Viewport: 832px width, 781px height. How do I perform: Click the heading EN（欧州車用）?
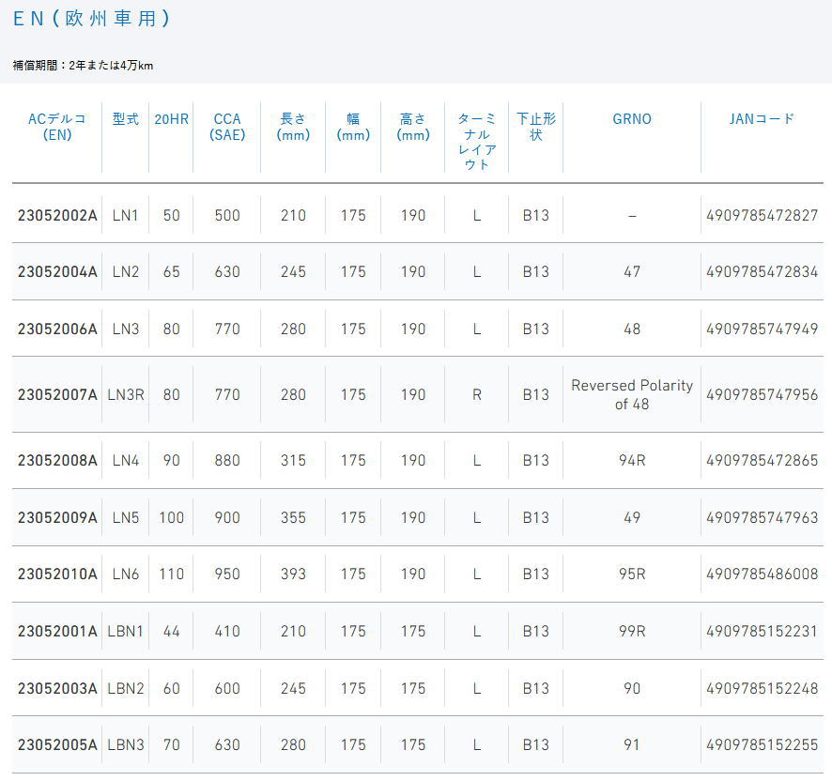coord(91,19)
